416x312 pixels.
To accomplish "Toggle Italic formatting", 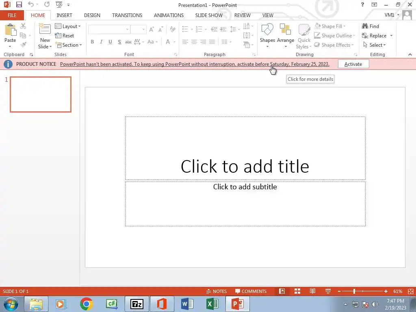I will (101, 42).
